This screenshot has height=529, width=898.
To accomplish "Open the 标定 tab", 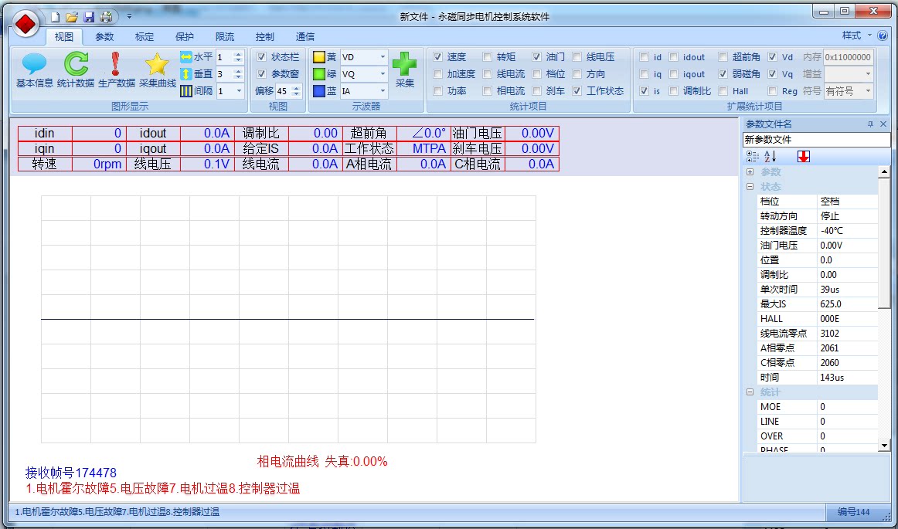I will pos(145,36).
